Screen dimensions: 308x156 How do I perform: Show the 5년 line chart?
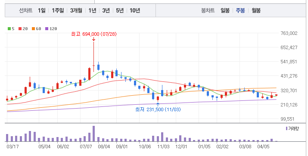[120, 10]
